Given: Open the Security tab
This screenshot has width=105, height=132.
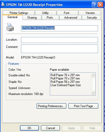Looking at the screenshot, I should pyautogui.click(x=92, y=18).
